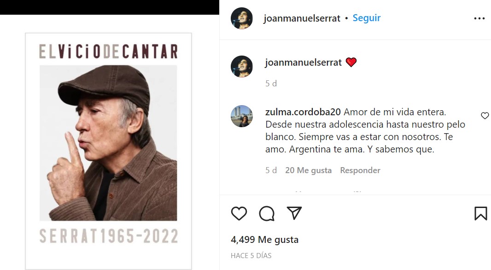Open joanmanuelserrat profile from the header username
Screen dimensions: 491x270
[302, 18]
